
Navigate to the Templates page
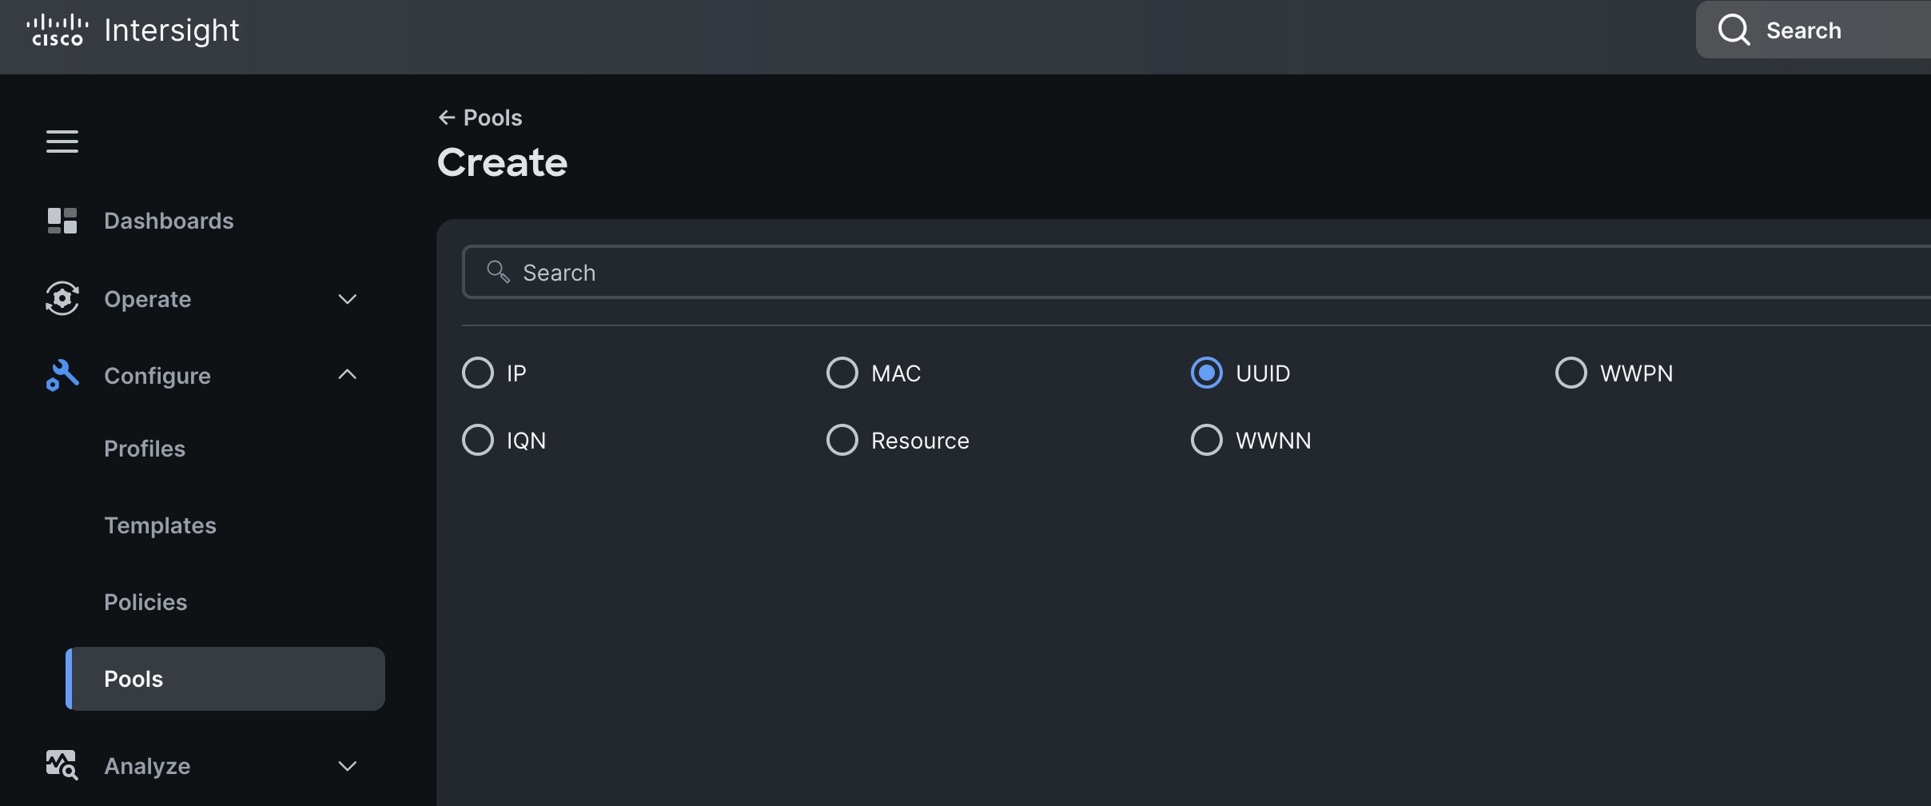point(160,525)
